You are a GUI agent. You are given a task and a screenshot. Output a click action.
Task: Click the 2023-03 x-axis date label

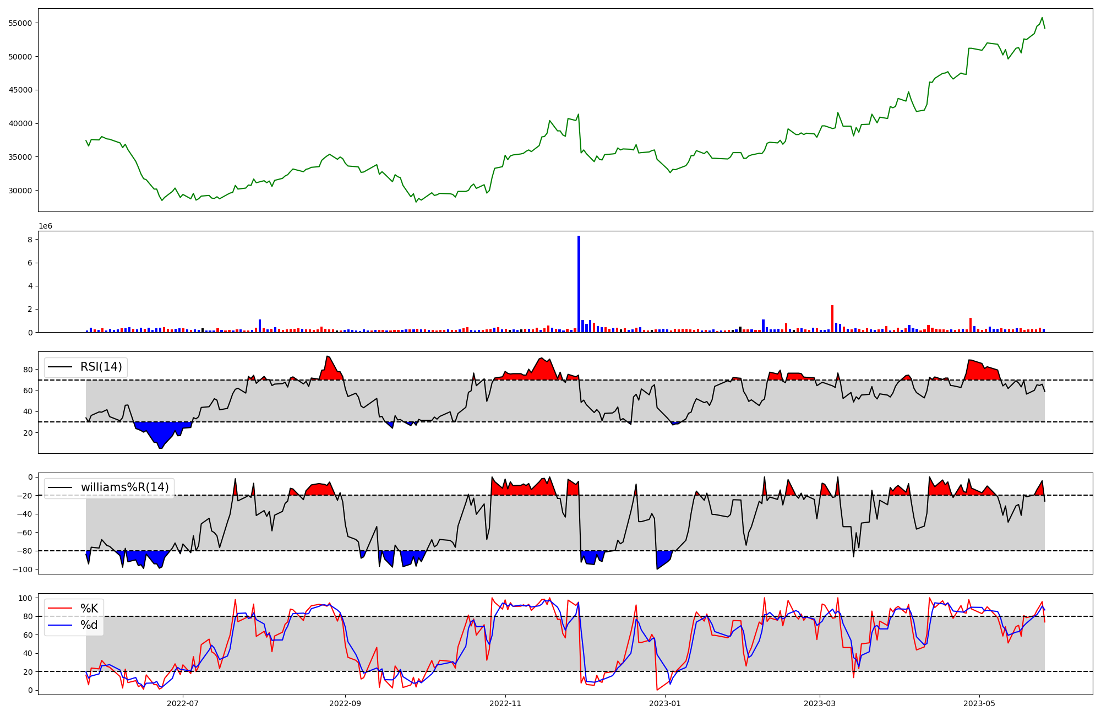pos(820,703)
